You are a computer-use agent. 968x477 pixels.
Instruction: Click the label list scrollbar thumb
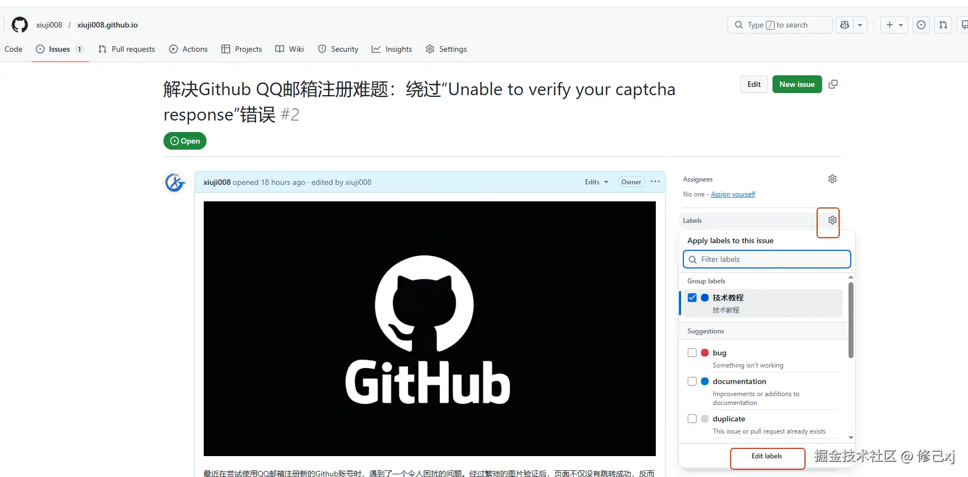851,320
